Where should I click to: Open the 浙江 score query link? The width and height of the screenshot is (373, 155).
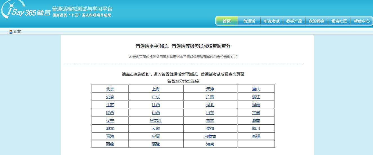tap(256, 97)
